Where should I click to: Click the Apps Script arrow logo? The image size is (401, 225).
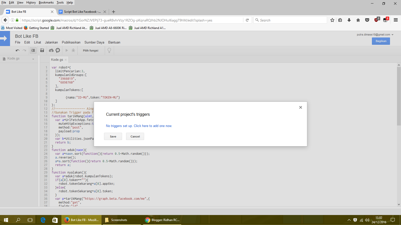coord(5,38)
